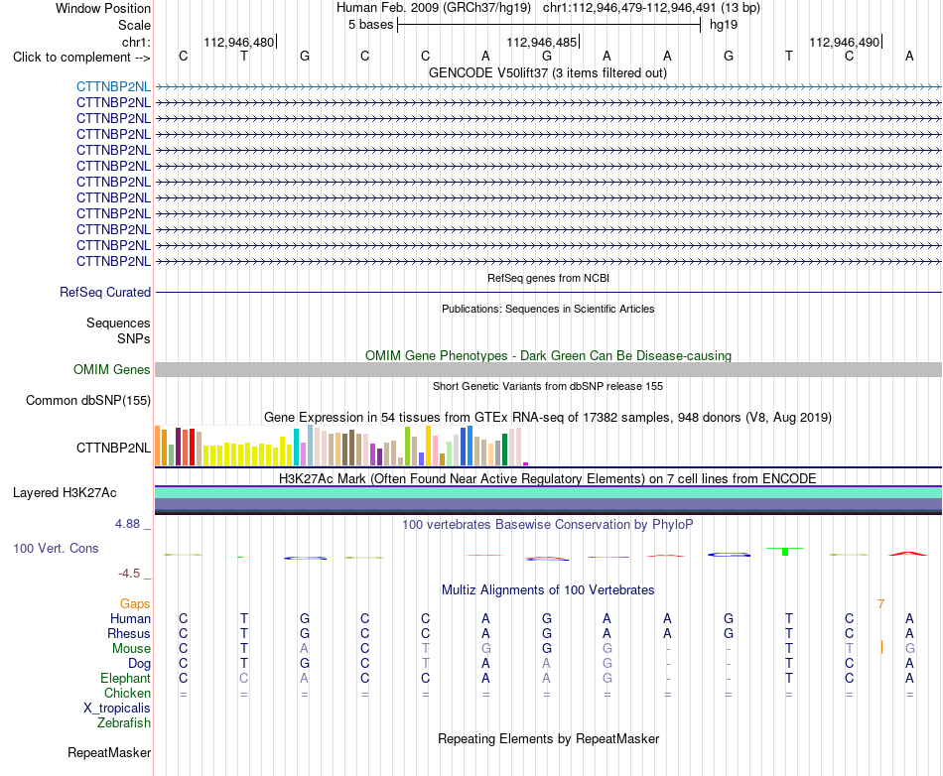The width and height of the screenshot is (943, 776).
Task: Select the Elephant species row label
Action: coord(125,678)
